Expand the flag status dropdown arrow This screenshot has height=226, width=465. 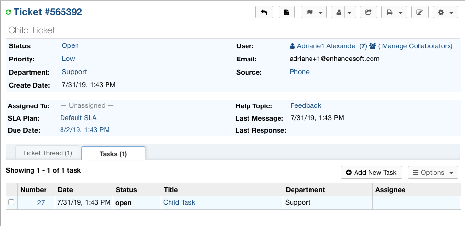pyautogui.click(x=321, y=12)
